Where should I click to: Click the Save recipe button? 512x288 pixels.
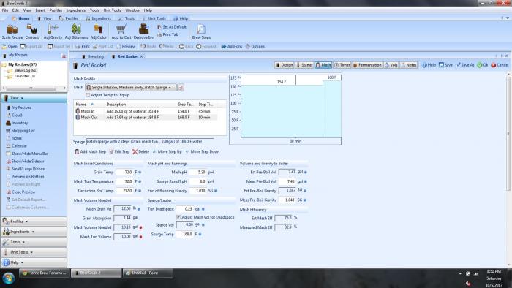tap(445, 65)
